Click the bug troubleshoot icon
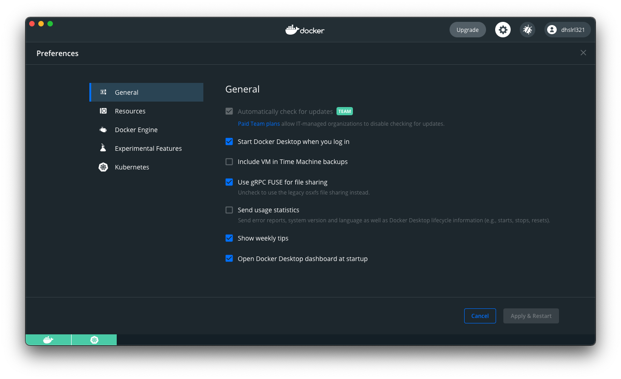 click(528, 30)
